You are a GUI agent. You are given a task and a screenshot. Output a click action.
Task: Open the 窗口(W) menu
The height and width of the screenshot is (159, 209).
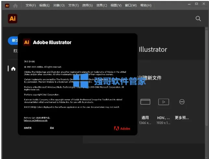(130, 5)
